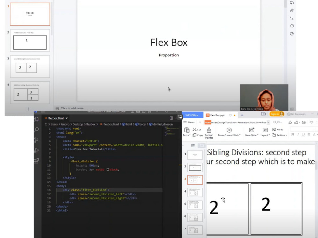Open the WPS Menu button
This screenshot has width=318, height=238.
coord(189,122)
